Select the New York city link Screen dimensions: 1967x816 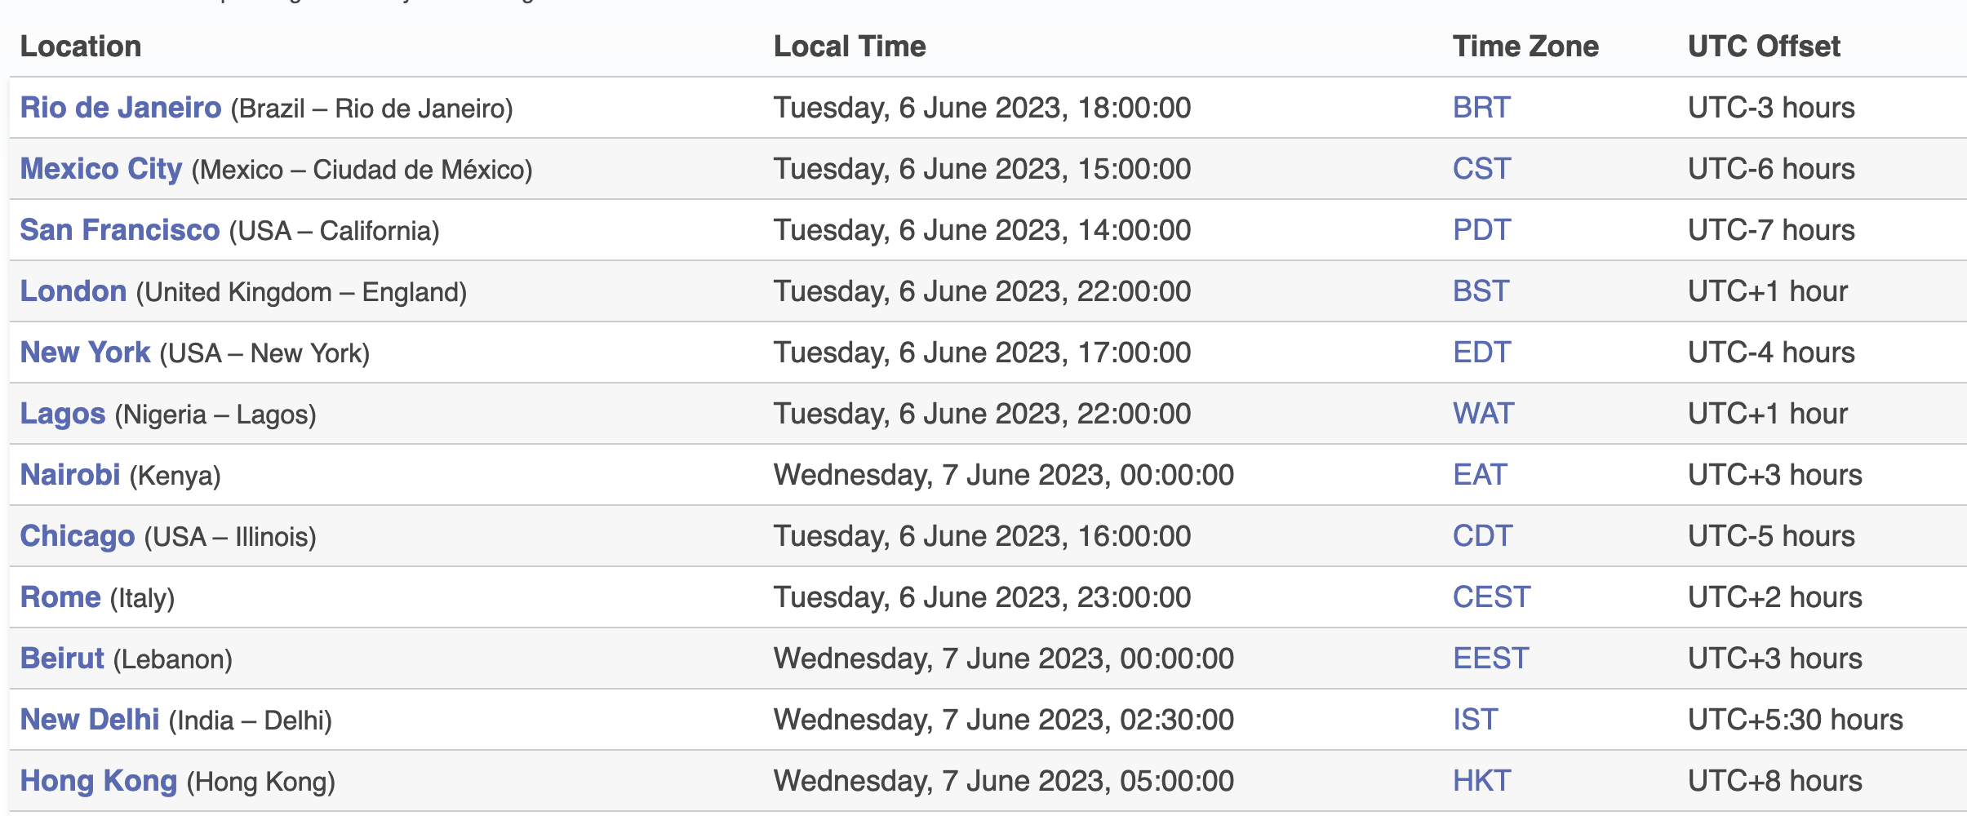pyautogui.click(x=86, y=353)
